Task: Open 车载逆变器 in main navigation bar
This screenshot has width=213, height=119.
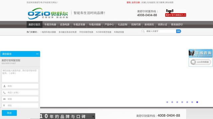Action: click(x=79, y=24)
